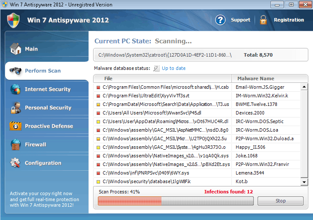This screenshot has width=313, height=220.
Task: Click the Personal Security user icon
Action: pos(15,108)
